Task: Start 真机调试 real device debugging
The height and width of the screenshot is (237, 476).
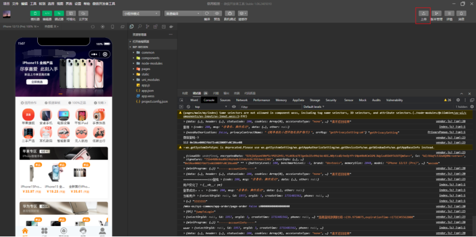Action: [230, 13]
